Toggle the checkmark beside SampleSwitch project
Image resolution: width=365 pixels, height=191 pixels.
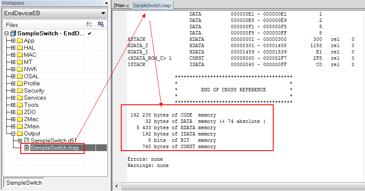pyautogui.click(x=89, y=34)
